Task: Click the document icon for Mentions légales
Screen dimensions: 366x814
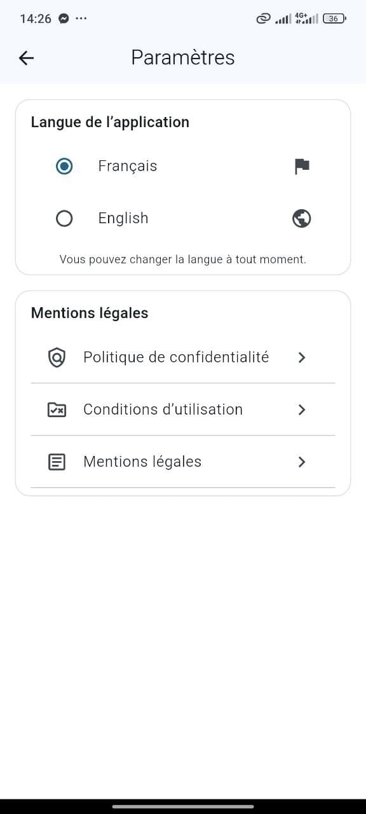Action: point(57,462)
